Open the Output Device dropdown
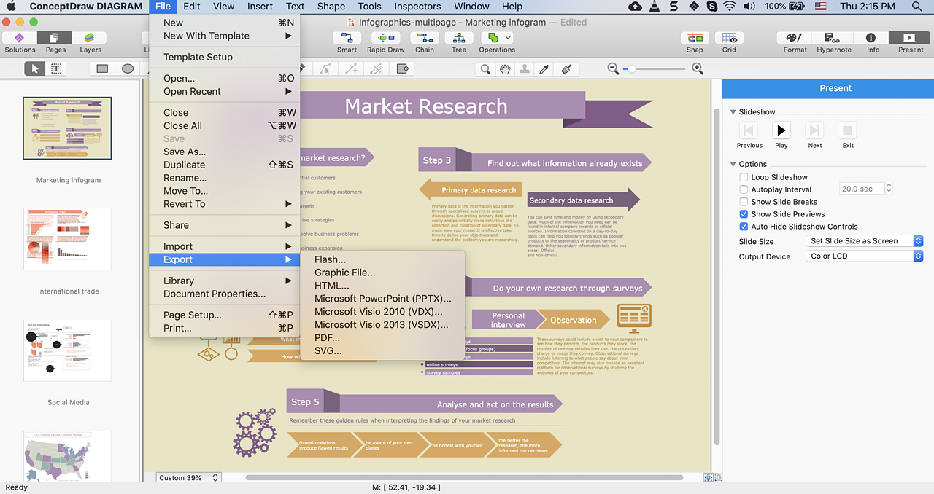 (865, 256)
